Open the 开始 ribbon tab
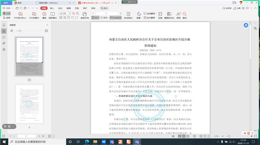The width and height of the screenshot is (260, 145). click(x=44, y=8)
